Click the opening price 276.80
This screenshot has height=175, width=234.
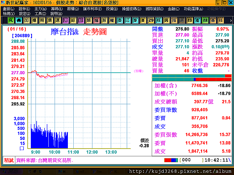[182, 29]
